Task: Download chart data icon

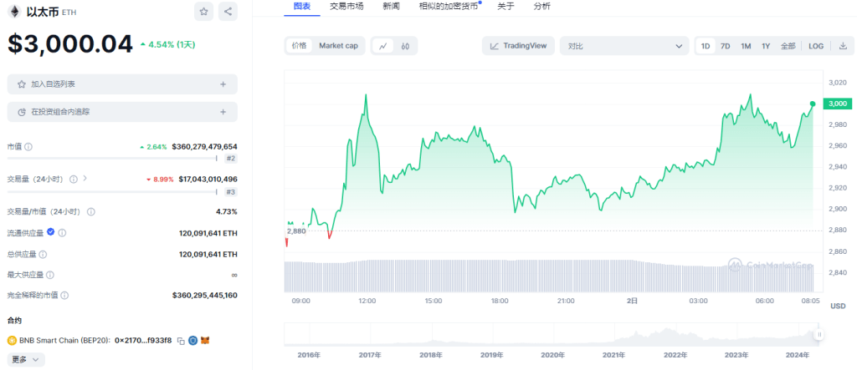Action: 842,46
